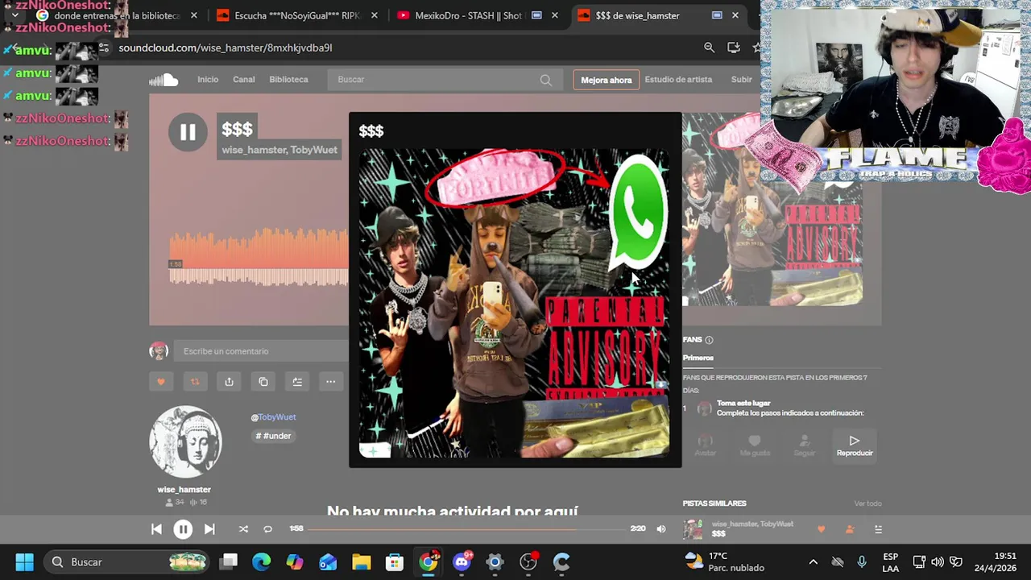Viewport: 1031px width, 580px height.
Task: Add track to next up queue icon
Action: coord(297,382)
